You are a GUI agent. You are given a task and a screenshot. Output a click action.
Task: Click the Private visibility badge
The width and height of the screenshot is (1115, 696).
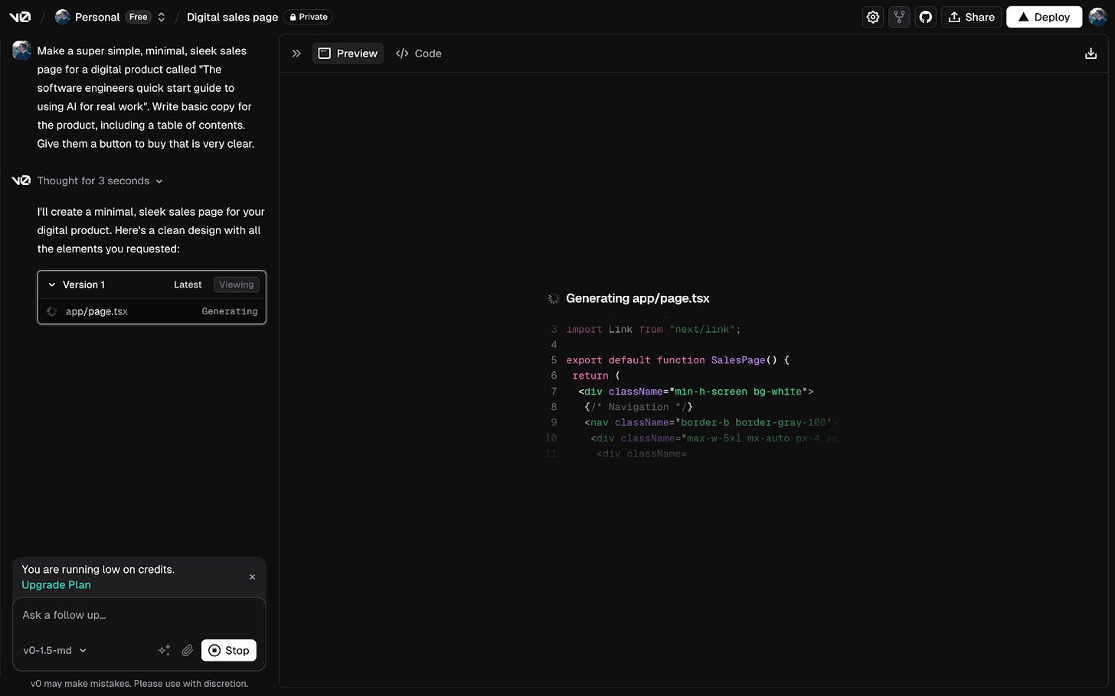pos(308,17)
